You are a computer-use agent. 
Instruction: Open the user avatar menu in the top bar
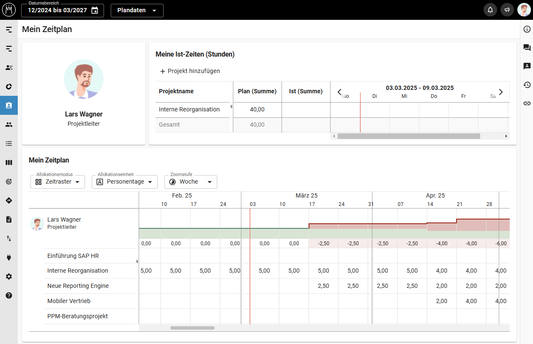click(x=524, y=10)
